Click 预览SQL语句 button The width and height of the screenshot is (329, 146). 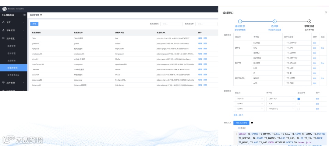[x=241, y=123]
